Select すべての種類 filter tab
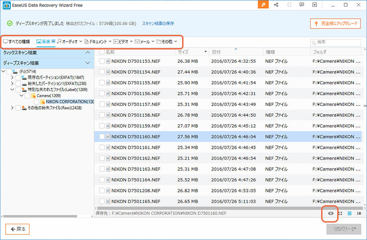 17,42
